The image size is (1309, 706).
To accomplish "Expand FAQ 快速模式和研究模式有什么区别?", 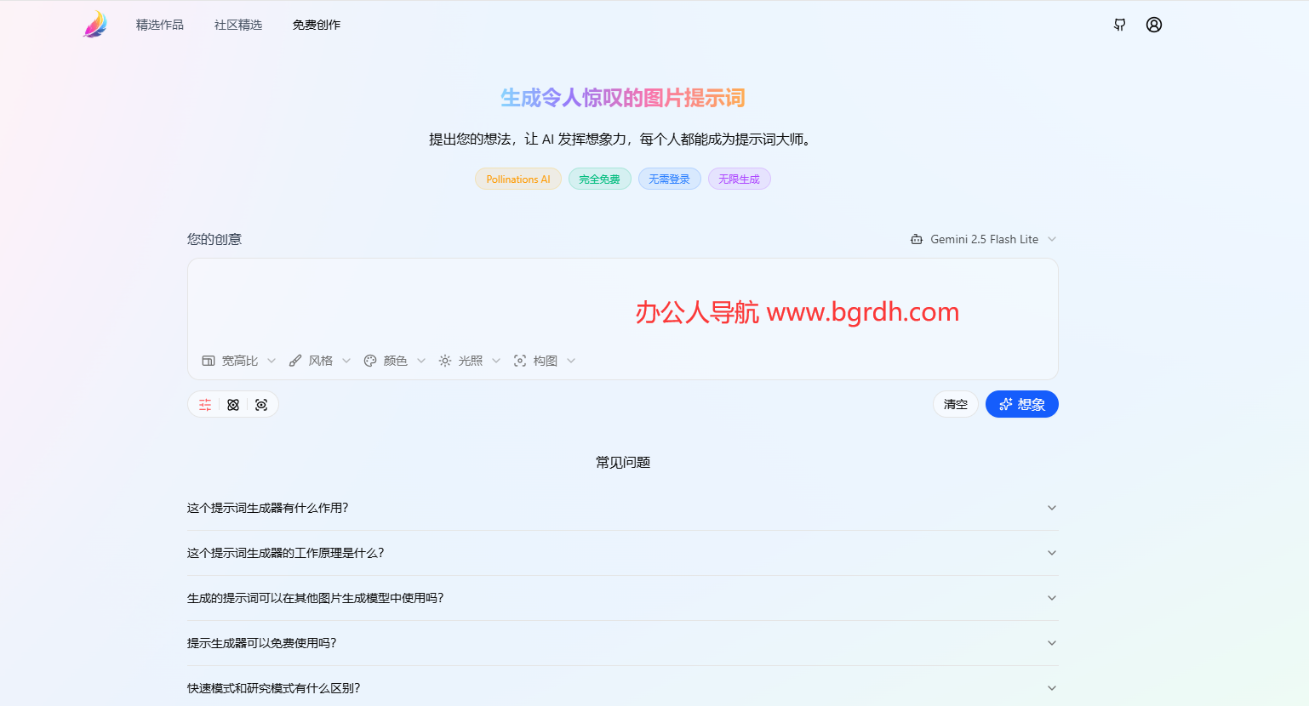I will pos(622,687).
